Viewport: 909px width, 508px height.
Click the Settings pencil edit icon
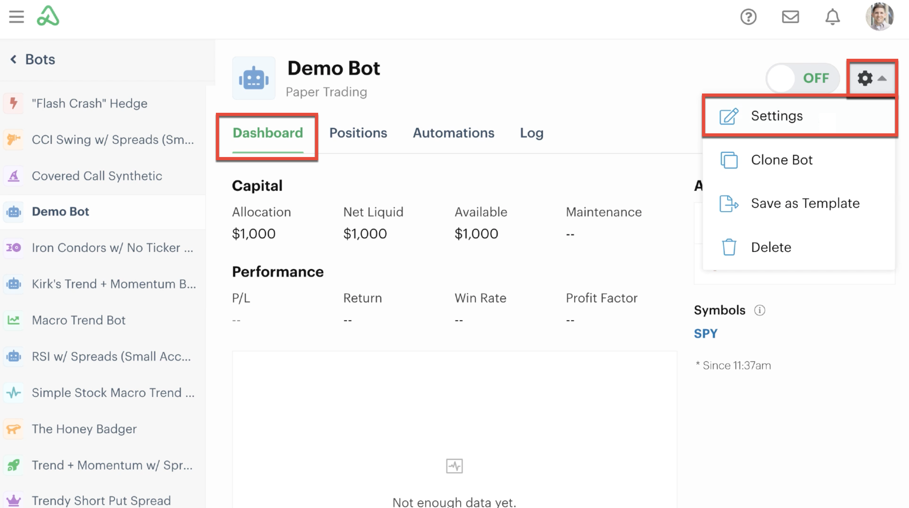[729, 116]
